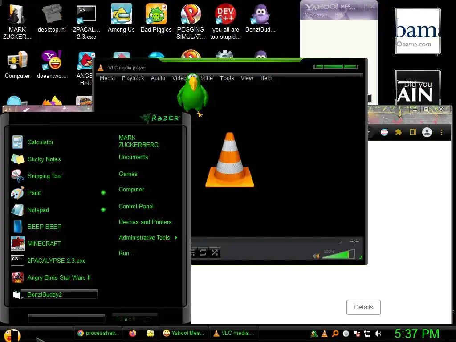This screenshot has height=342, width=456.
Task: Open Calculator from the Start menu
Action: tap(40, 142)
